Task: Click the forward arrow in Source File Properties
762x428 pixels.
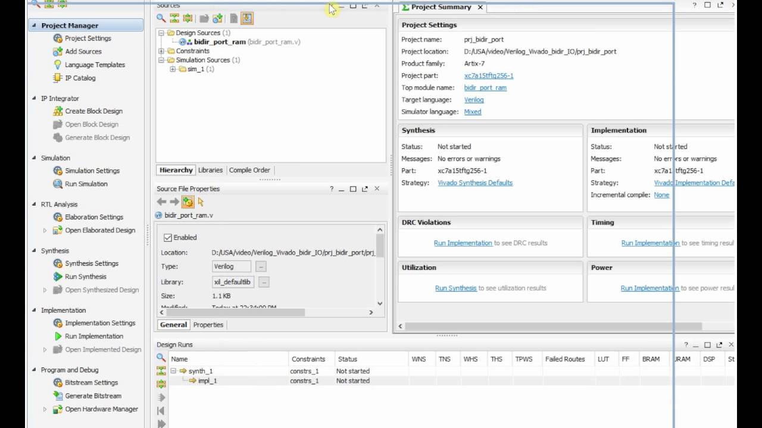Action: click(x=174, y=202)
